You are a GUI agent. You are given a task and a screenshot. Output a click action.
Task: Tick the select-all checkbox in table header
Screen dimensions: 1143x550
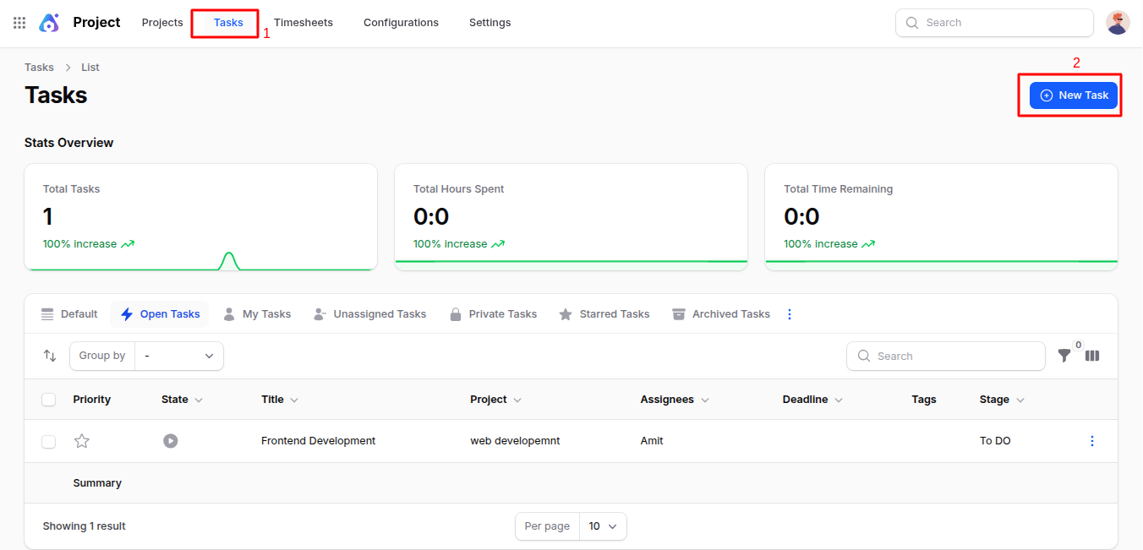tap(49, 400)
